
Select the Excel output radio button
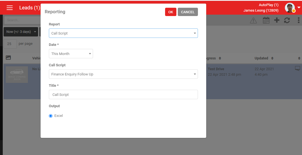pyautogui.click(x=51, y=116)
